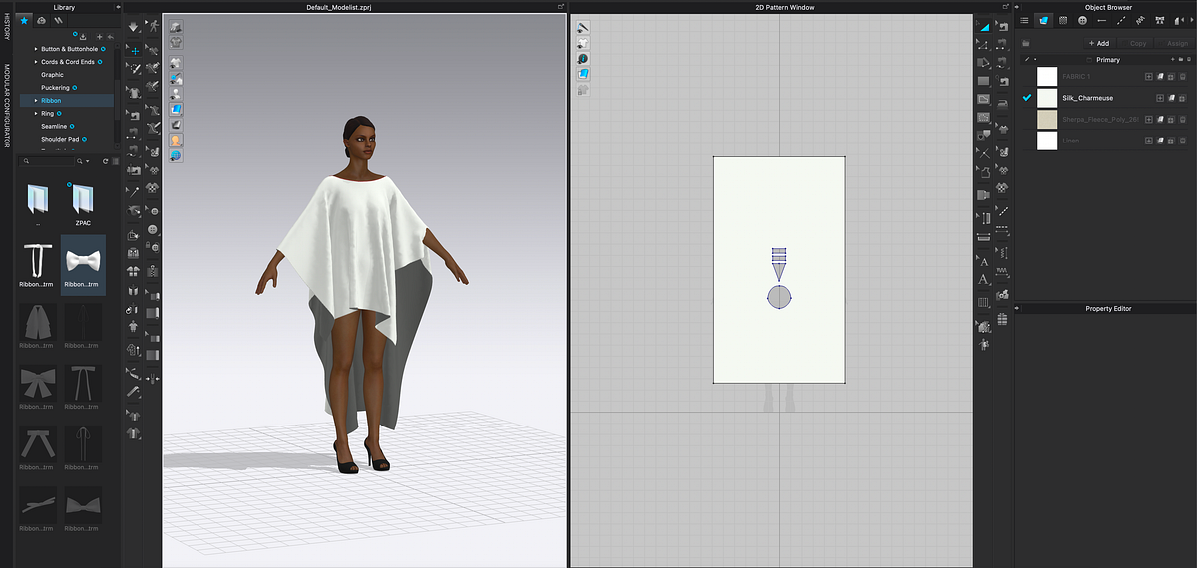Screen dimensions: 1197x568
Task: Select the Ribbon library item
Action: pos(51,101)
